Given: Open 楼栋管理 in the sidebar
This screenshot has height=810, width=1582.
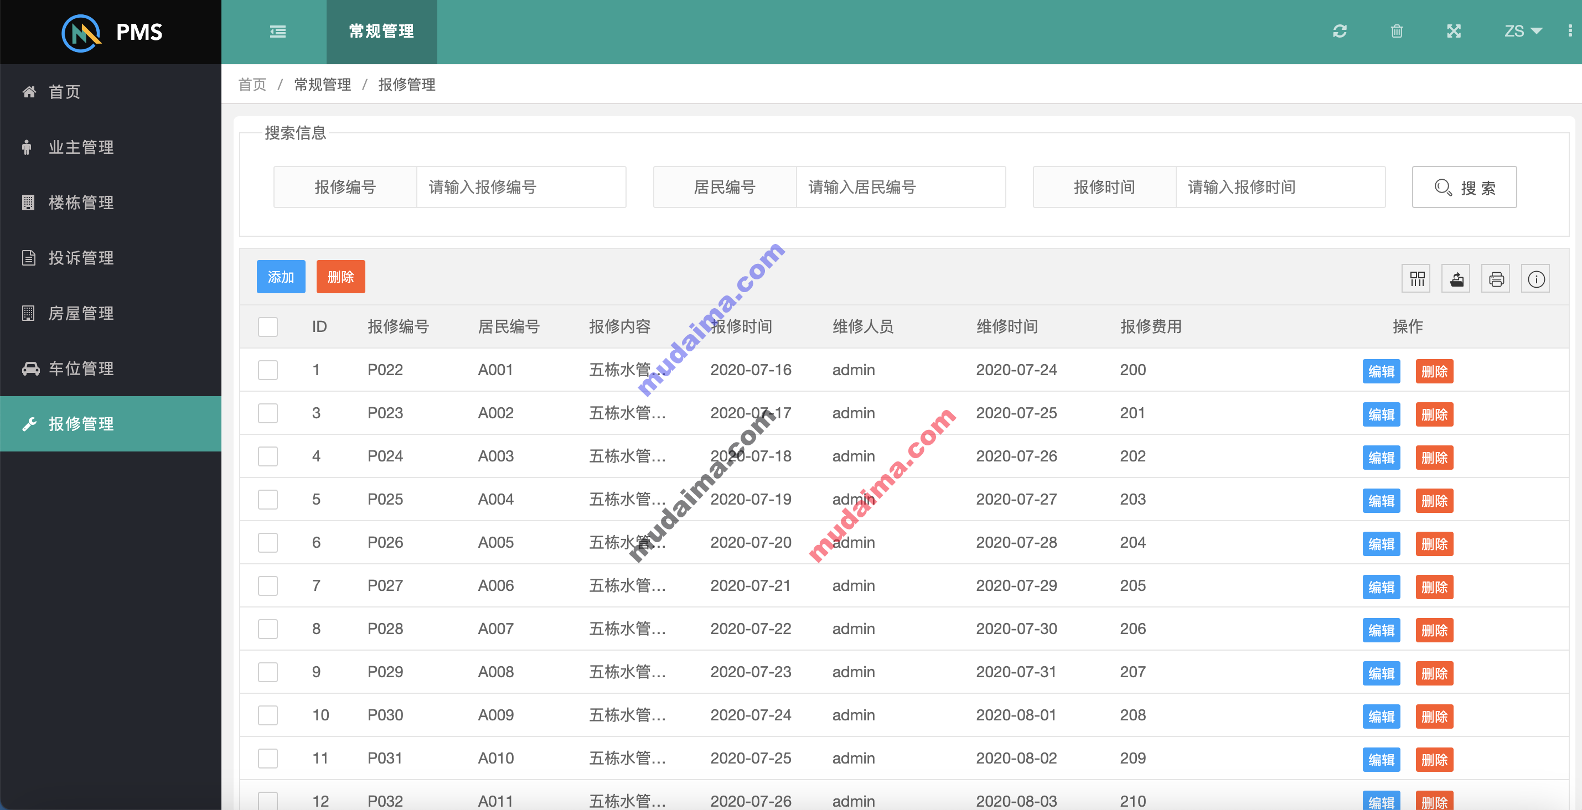Looking at the screenshot, I should click(111, 202).
